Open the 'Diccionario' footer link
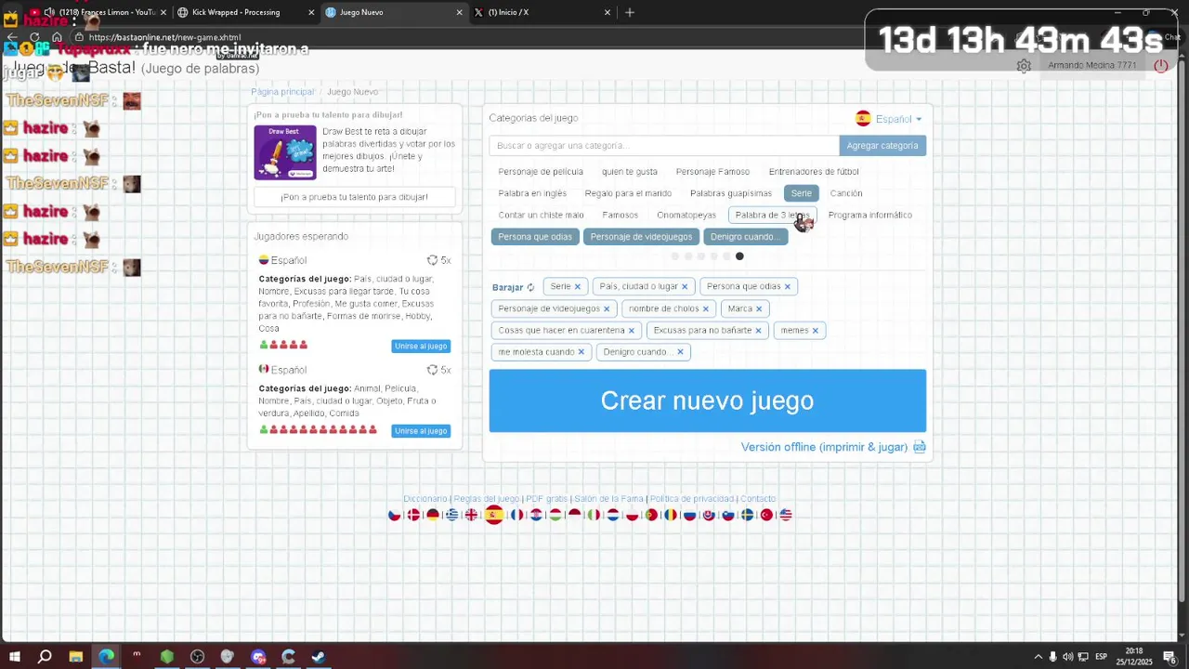This screenshot has height=669, width=1189. coord(425,499)
